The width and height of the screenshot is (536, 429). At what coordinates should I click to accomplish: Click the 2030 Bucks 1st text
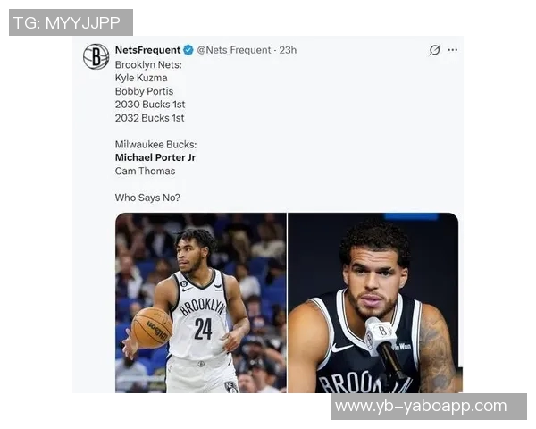pos(150,105)
